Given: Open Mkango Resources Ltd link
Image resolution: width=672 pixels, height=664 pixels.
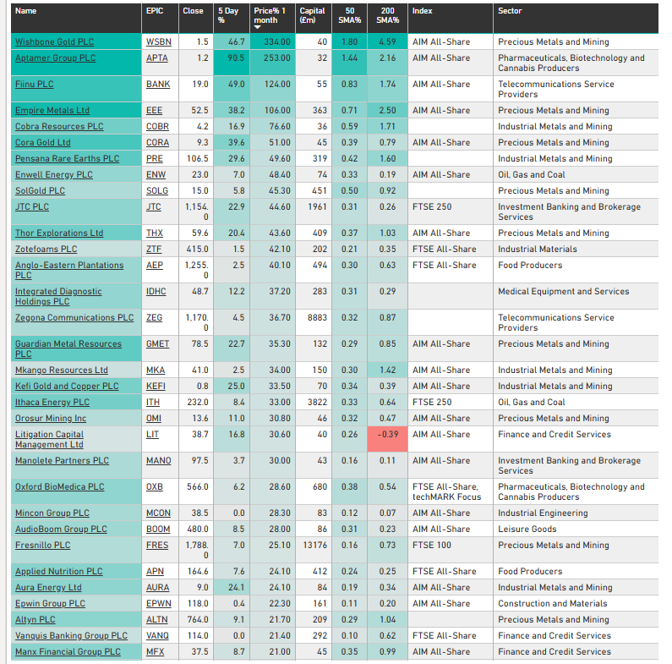Looking at the screenshot, I should click(x=62, y=370).
